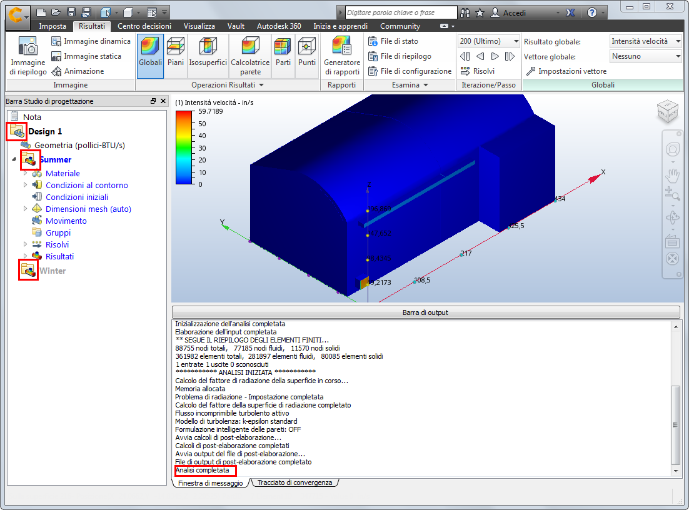This screenshot has height=510, width=689.
Task: Collapse the Summer scenario node
Action: click(x=14, y=159)
